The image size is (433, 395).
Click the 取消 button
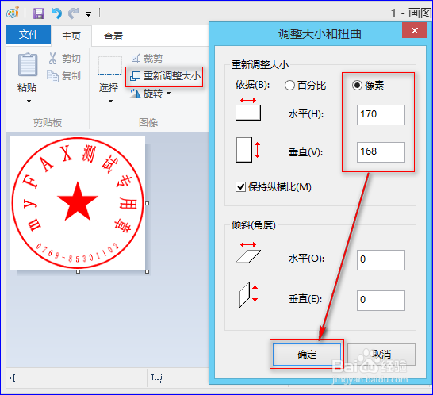click(x=381, y=355)
